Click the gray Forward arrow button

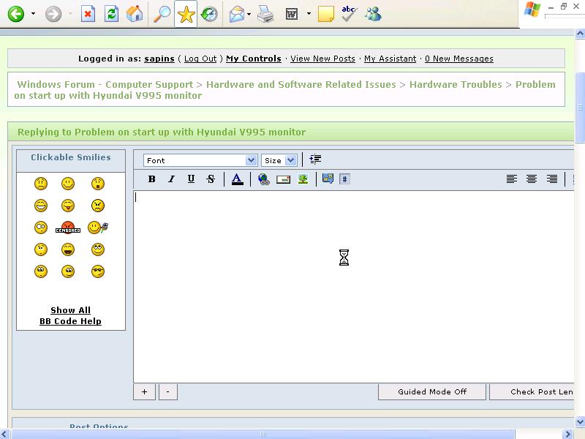(x=53, y=15)
